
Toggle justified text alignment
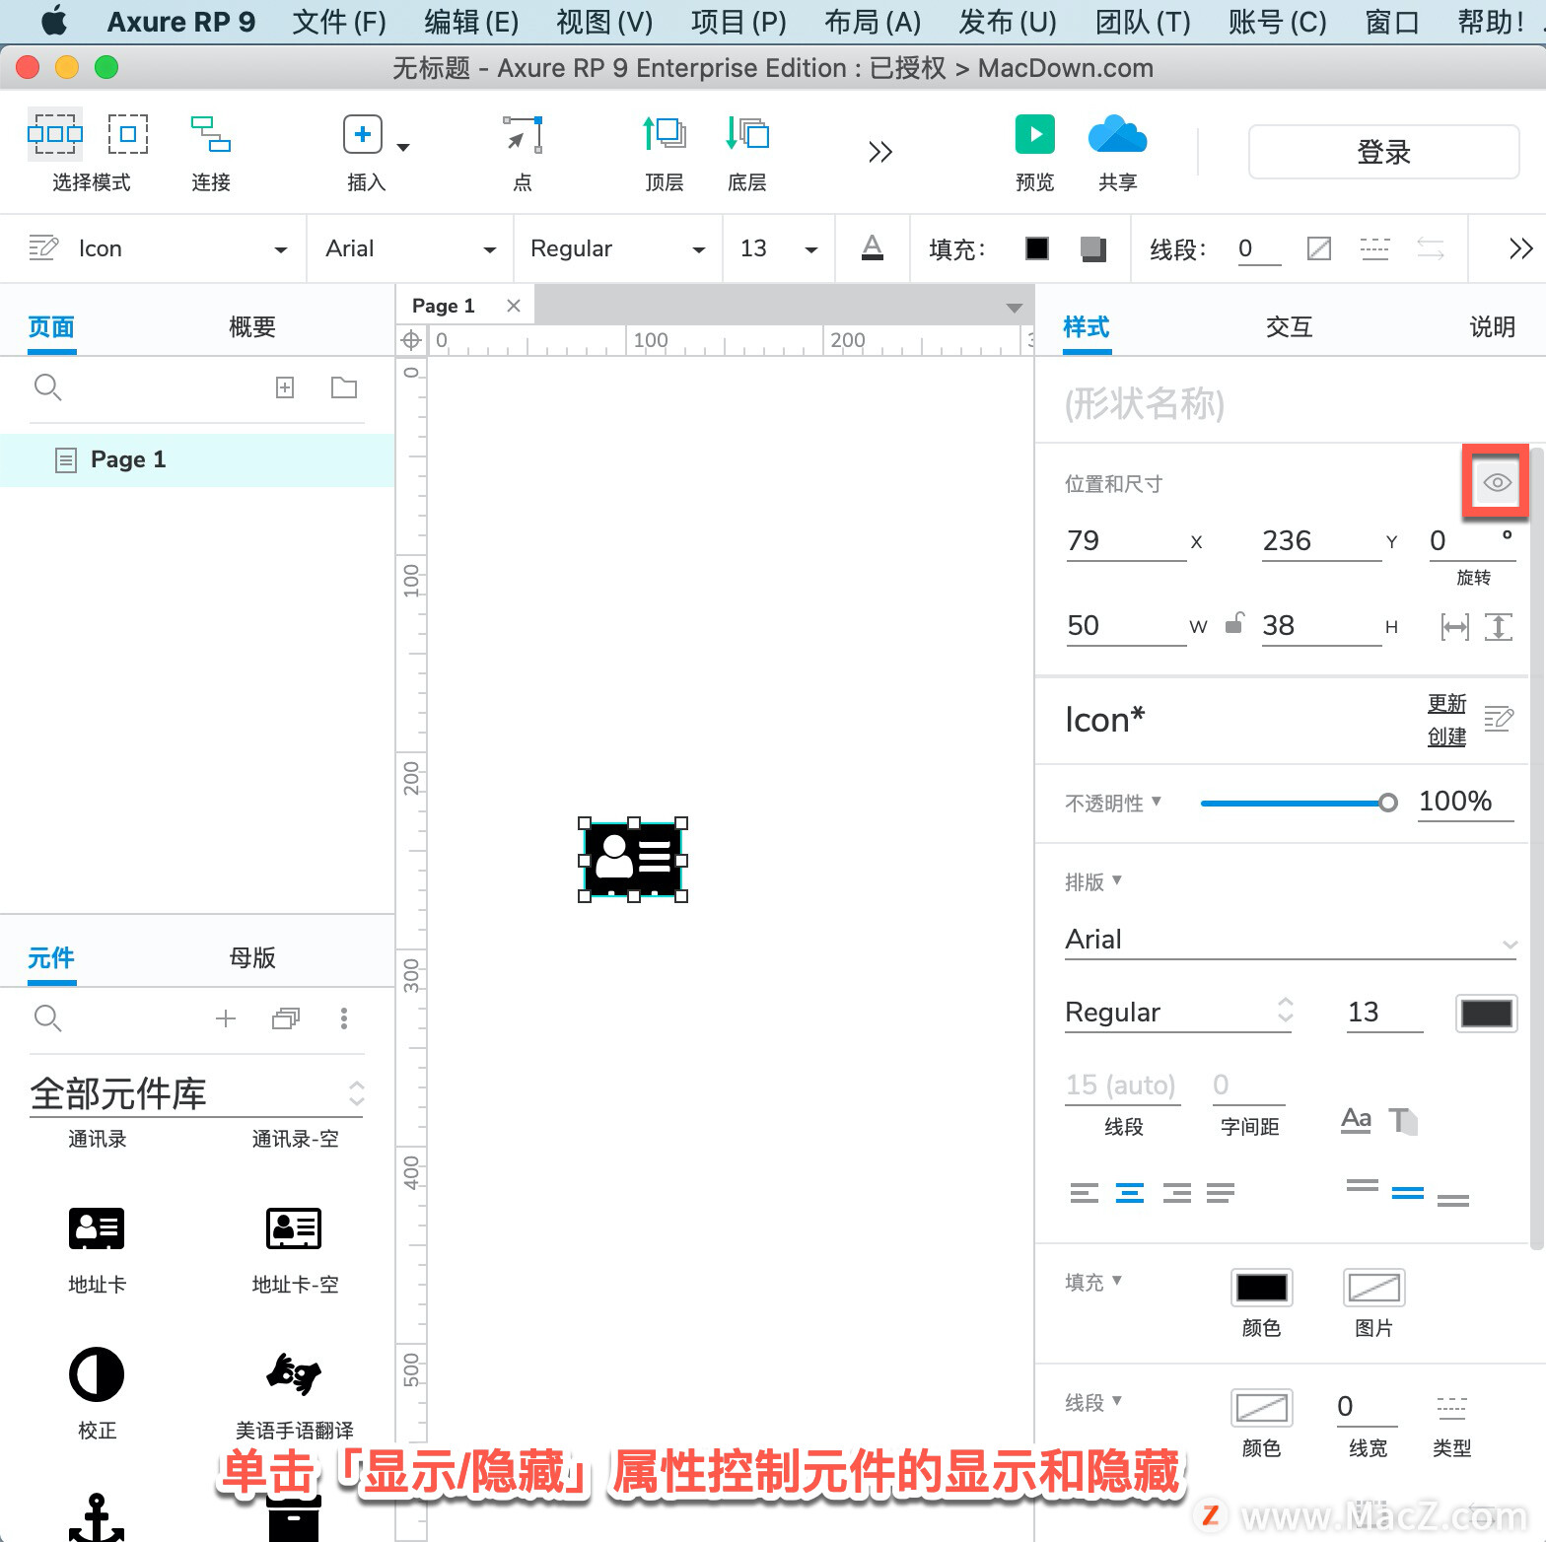(x=1221, y=1193)
